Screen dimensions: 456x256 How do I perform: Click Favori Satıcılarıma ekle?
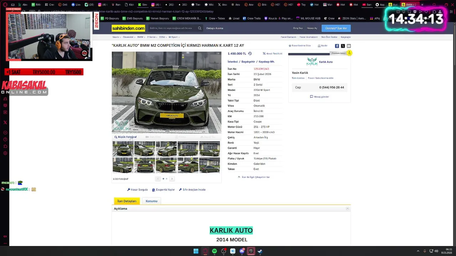click(x=321, y=78)
